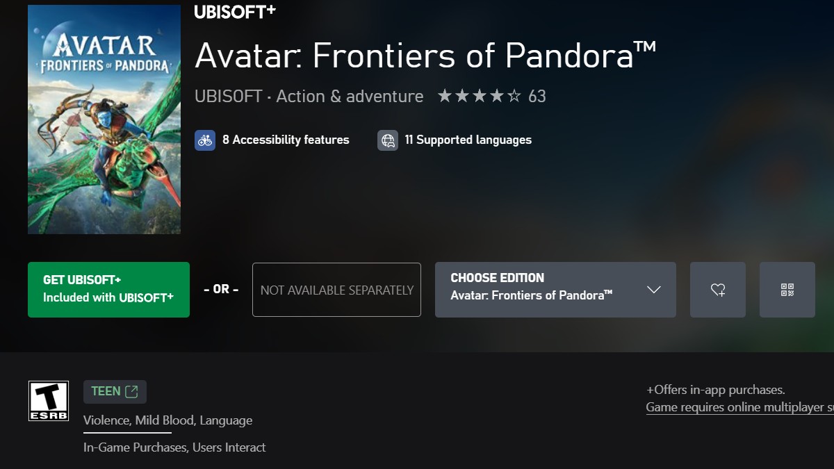Screen dimensions: 834x469
Task: Click the external link icon next to TEEN
Action: (132, 390)
